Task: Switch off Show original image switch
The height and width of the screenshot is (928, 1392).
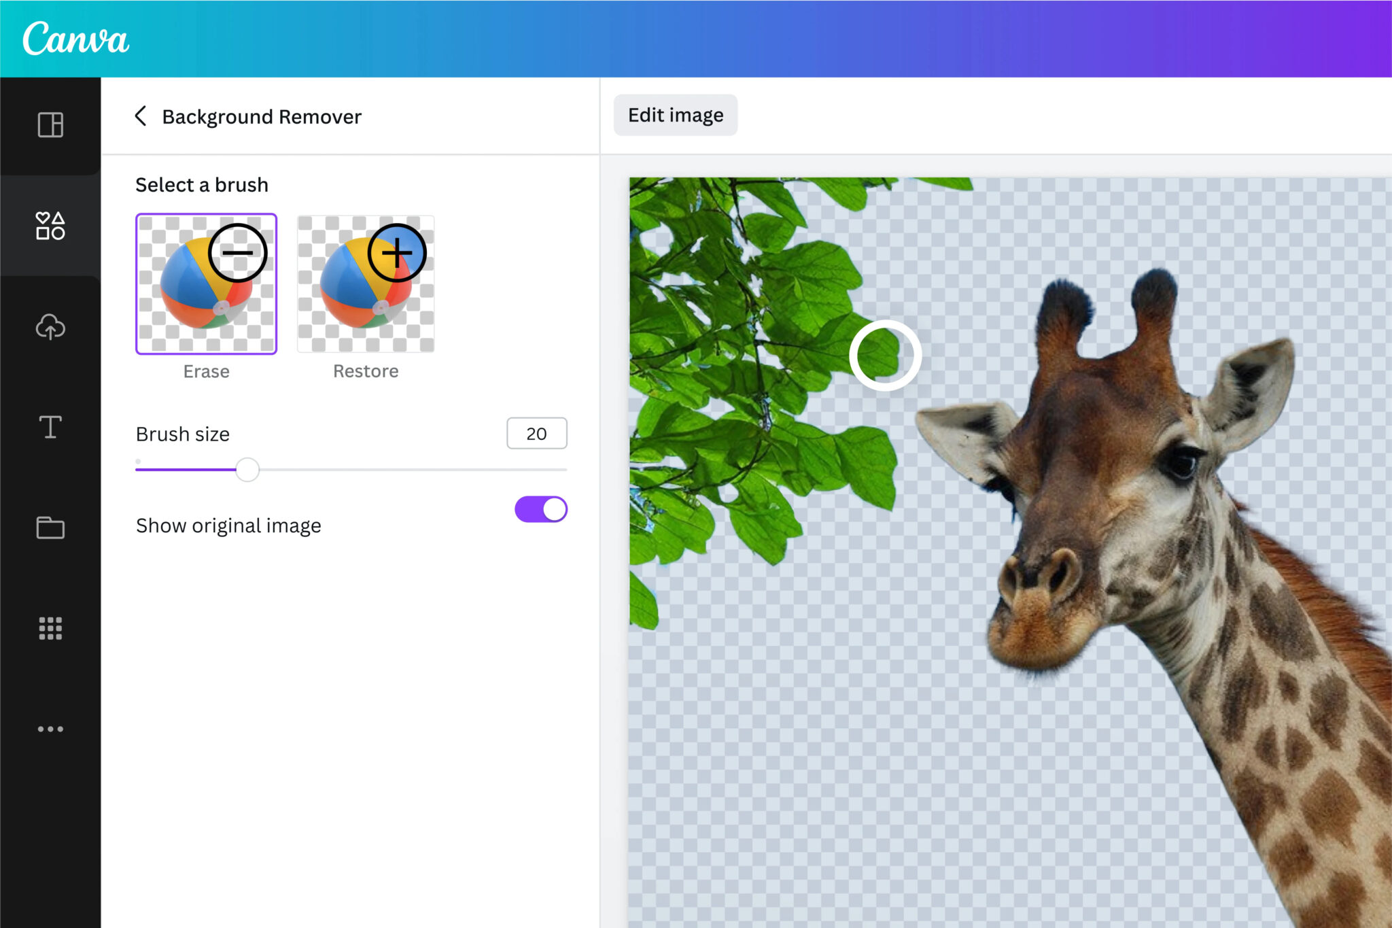Action: 540,509
